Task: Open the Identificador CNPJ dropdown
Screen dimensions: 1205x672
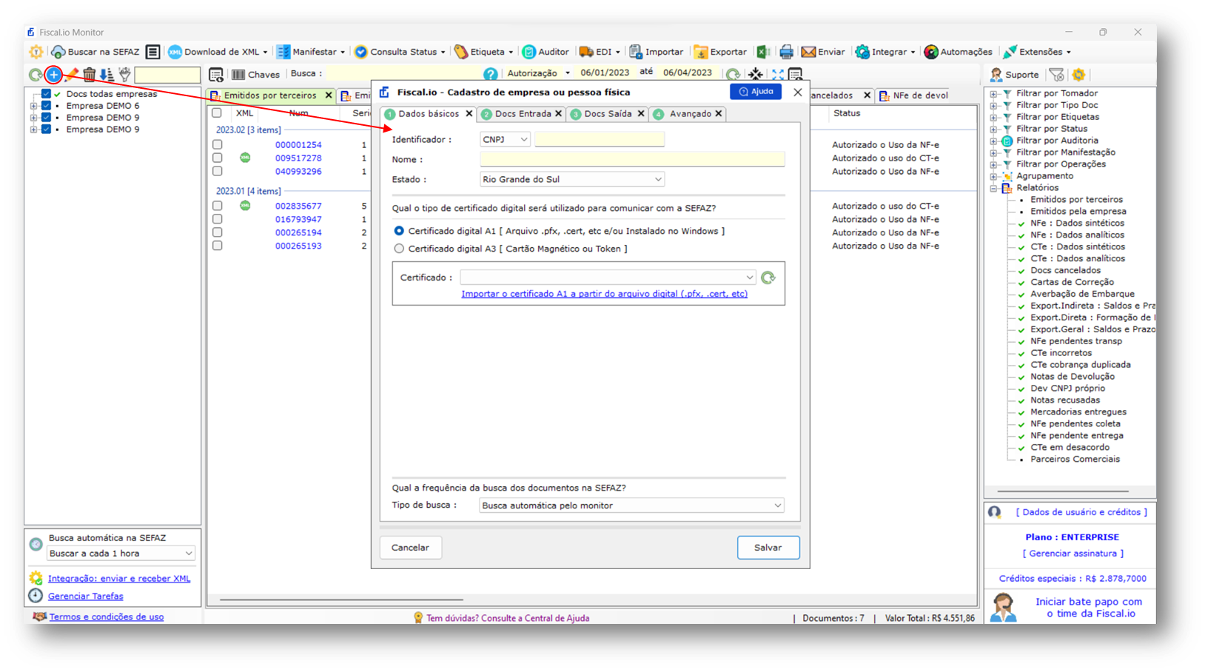Action: [x=505, y=139]
